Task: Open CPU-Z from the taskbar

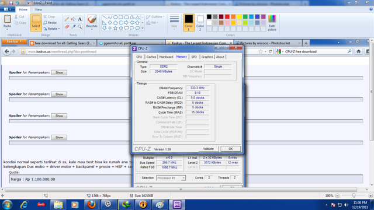Action: tap(177, 205)
